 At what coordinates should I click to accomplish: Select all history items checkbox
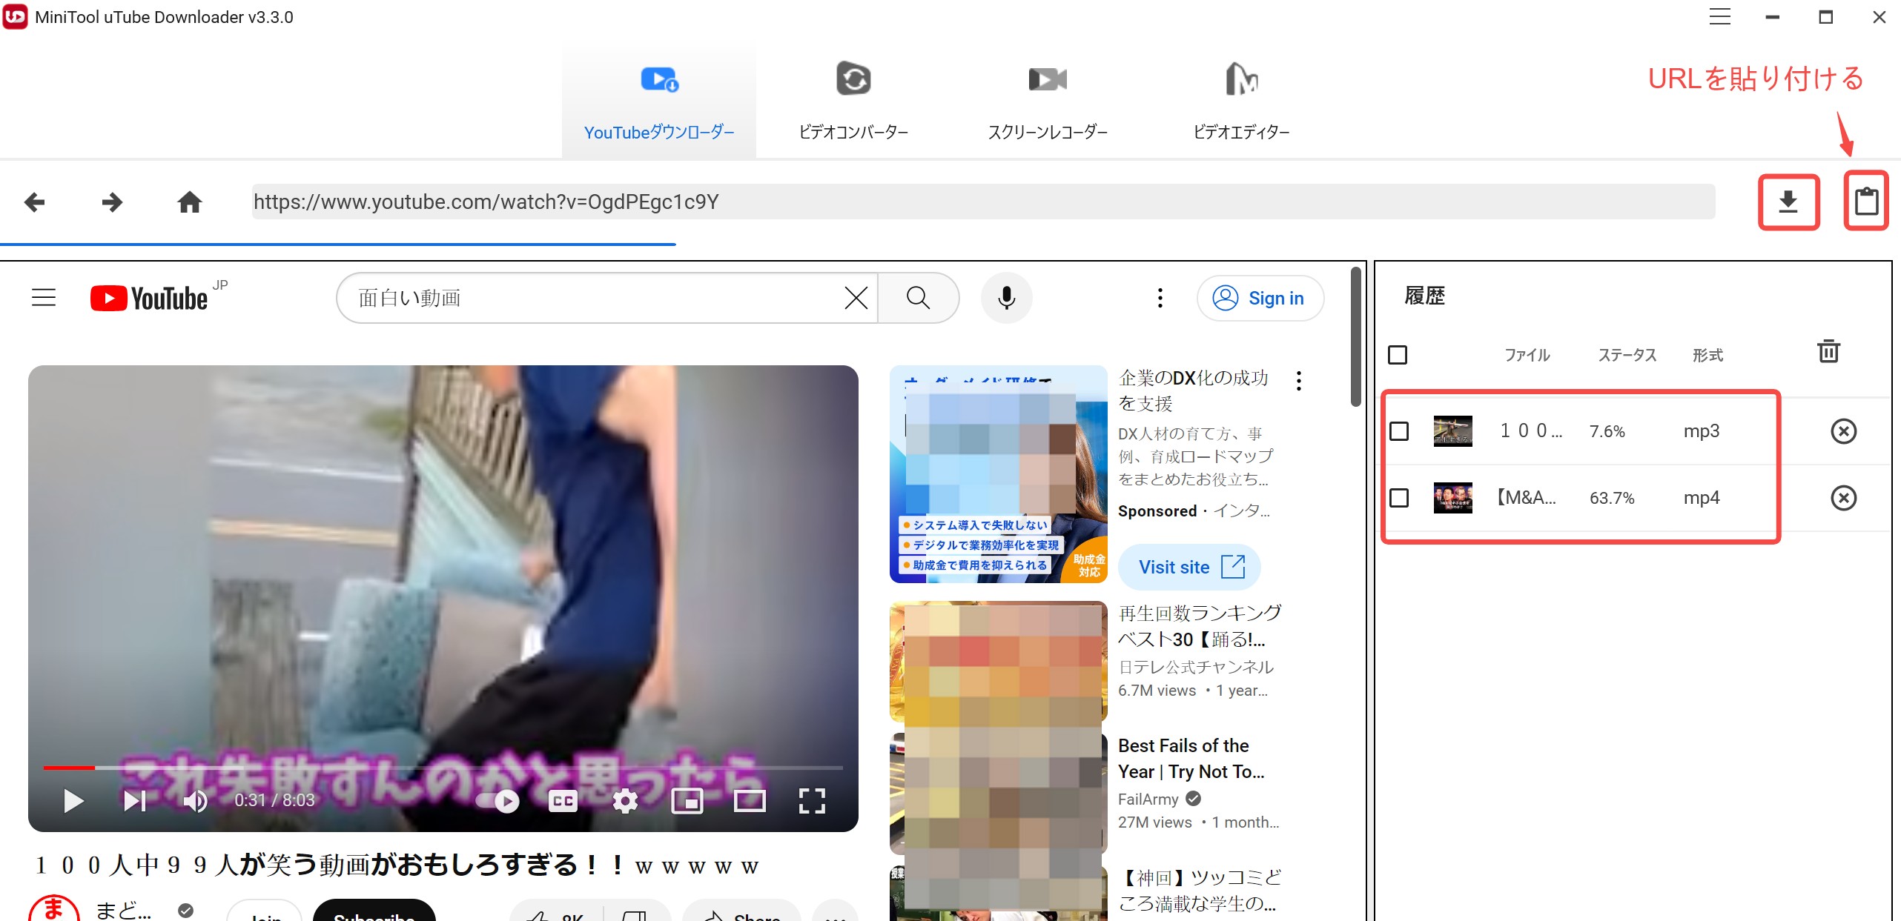coord(1398,355)
